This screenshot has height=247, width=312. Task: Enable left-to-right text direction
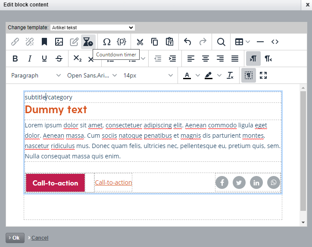pos(253,59)
